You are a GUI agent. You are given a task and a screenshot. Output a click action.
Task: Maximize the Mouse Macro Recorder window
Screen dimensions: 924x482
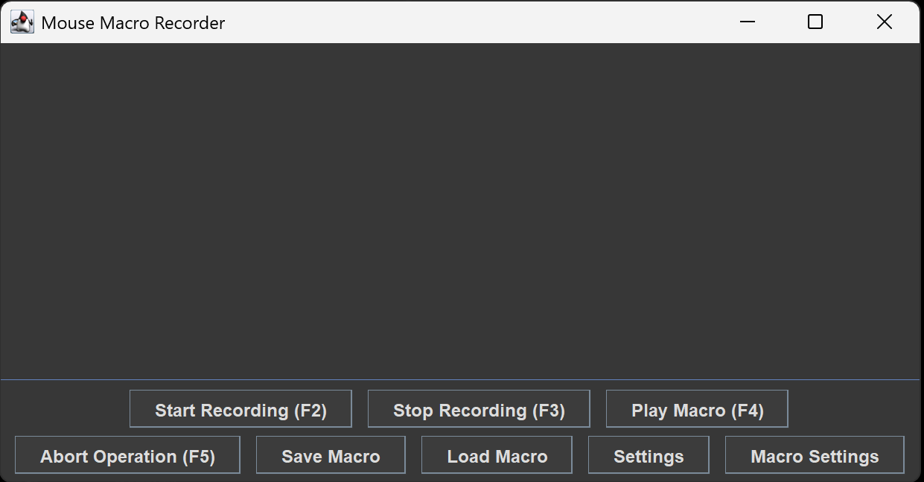click(x=815, y=22)
